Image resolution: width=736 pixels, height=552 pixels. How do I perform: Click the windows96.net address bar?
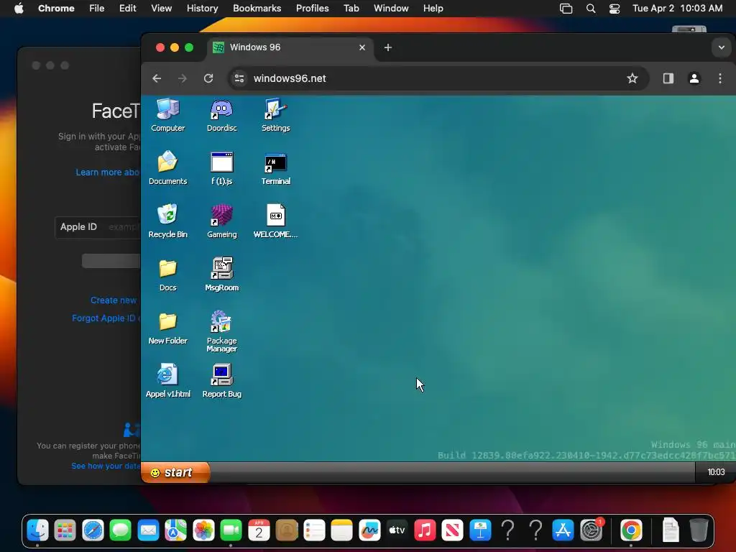click(438, 78)
